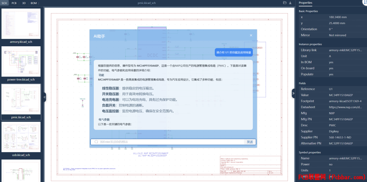Click the Orientation value 0°
Viewport: 367px width, 182px height.
tap(331, 29)
